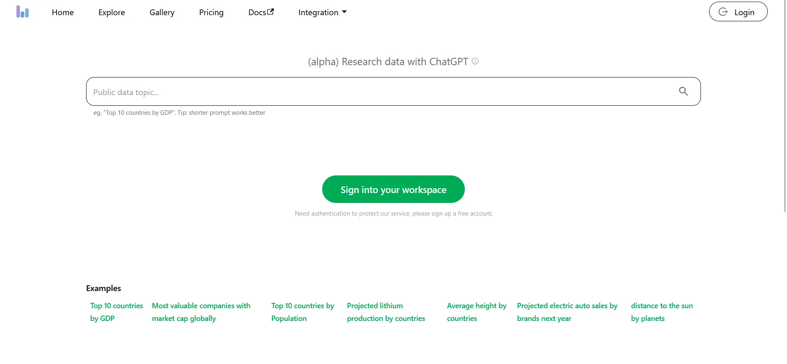This screenshot has height=364, width=787.
Task: Pick Top 10 countries by Population example
Action: pos(303,312)
